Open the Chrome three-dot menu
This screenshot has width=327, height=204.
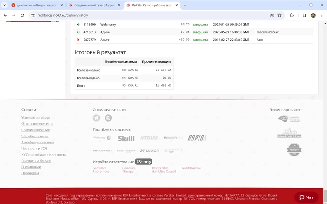coord(322,15)
